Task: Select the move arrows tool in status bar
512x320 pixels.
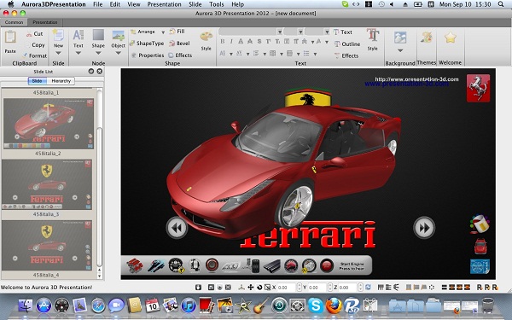Action: point(250,287)
